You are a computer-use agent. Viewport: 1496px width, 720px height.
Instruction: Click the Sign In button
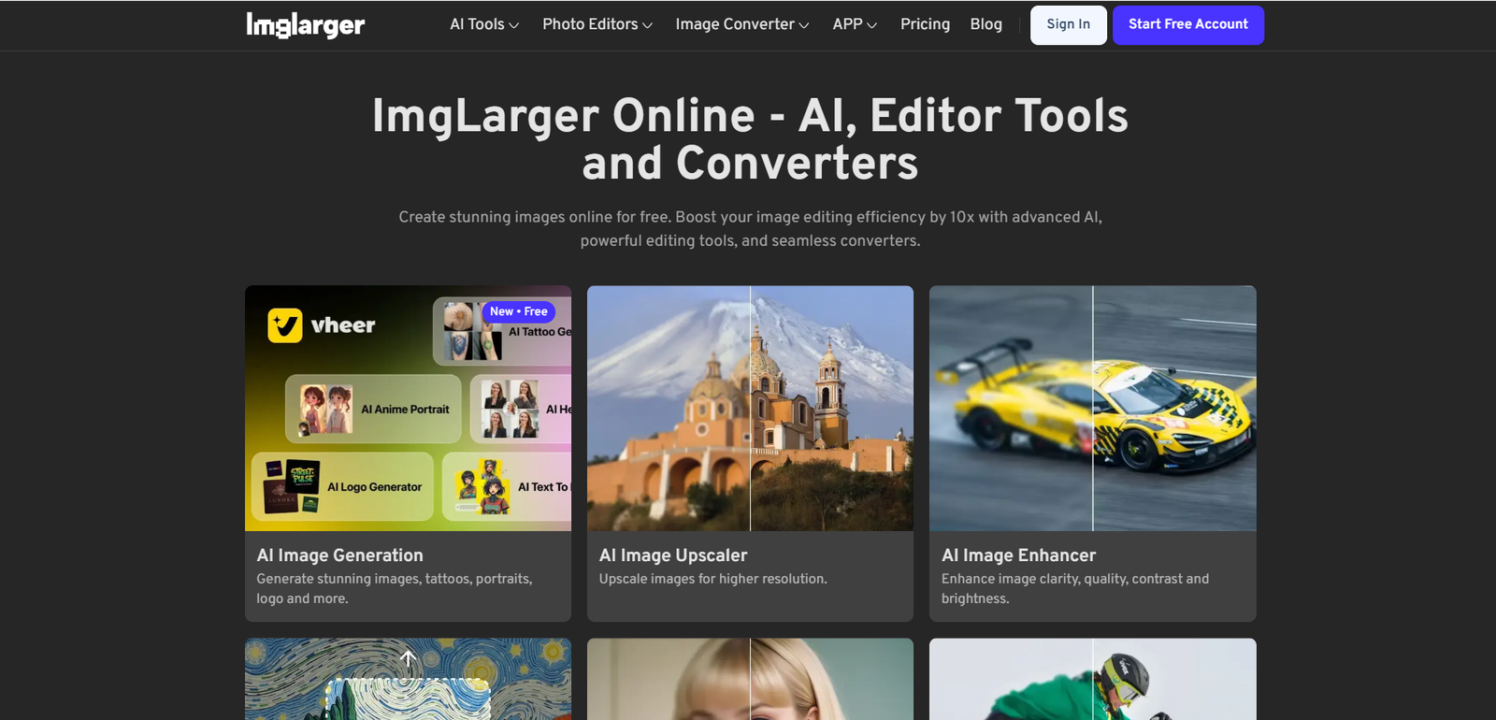tap(1068, 25)
